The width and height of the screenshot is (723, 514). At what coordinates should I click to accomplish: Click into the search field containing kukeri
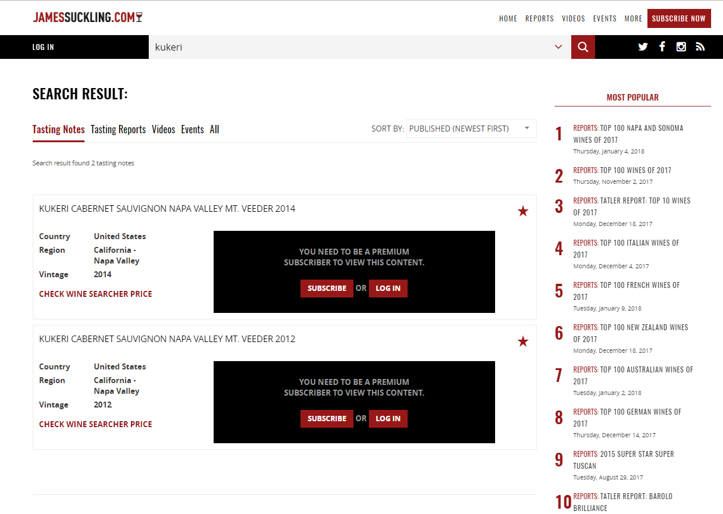[x=351, y=47]
